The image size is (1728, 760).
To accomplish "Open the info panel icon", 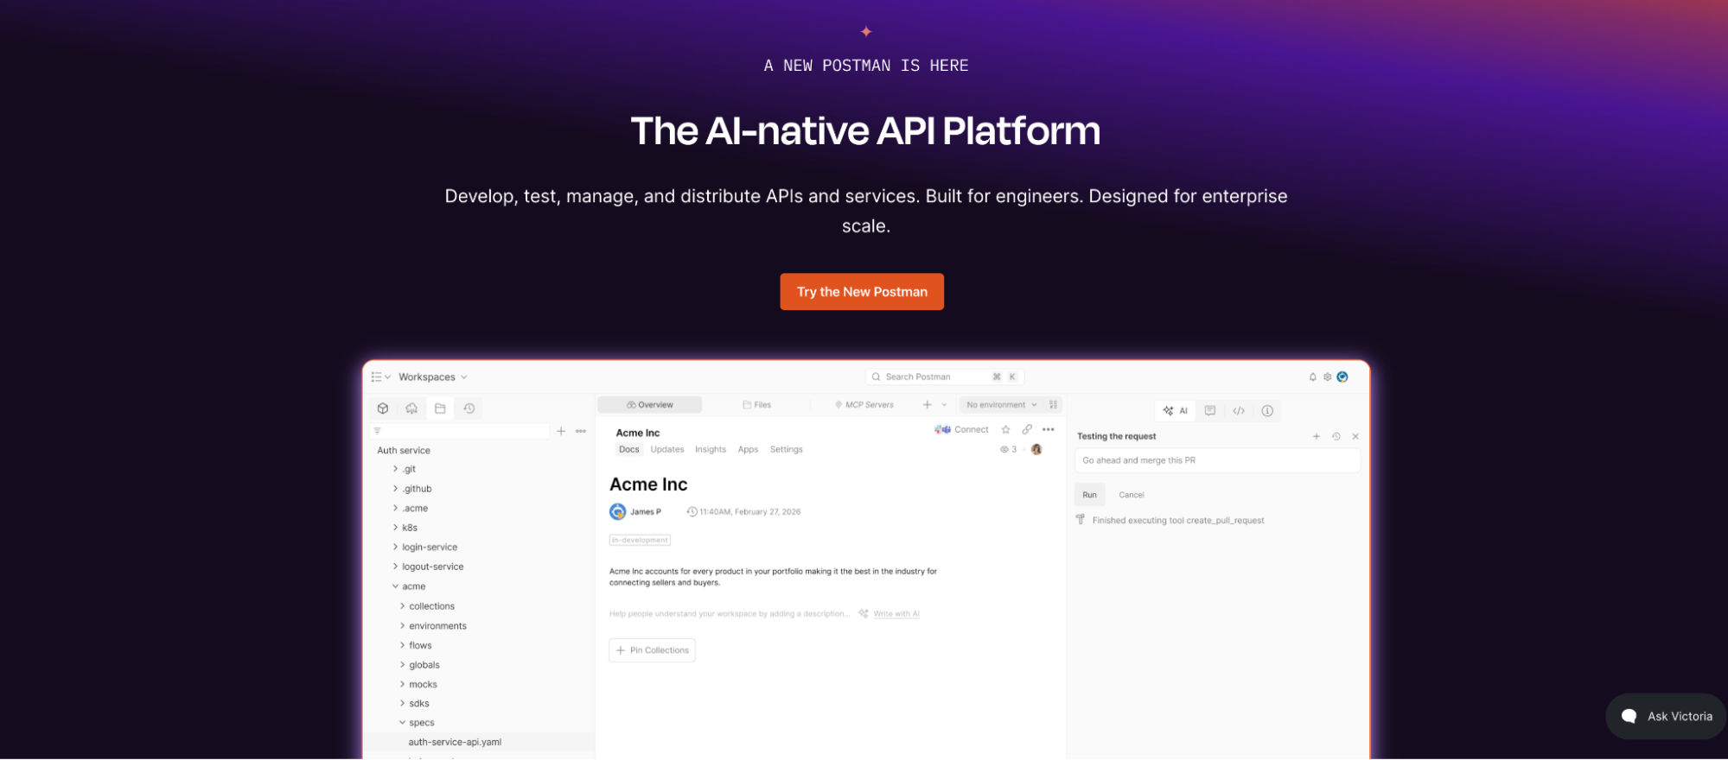I will pyautogui.click(x=1267, y=410).
